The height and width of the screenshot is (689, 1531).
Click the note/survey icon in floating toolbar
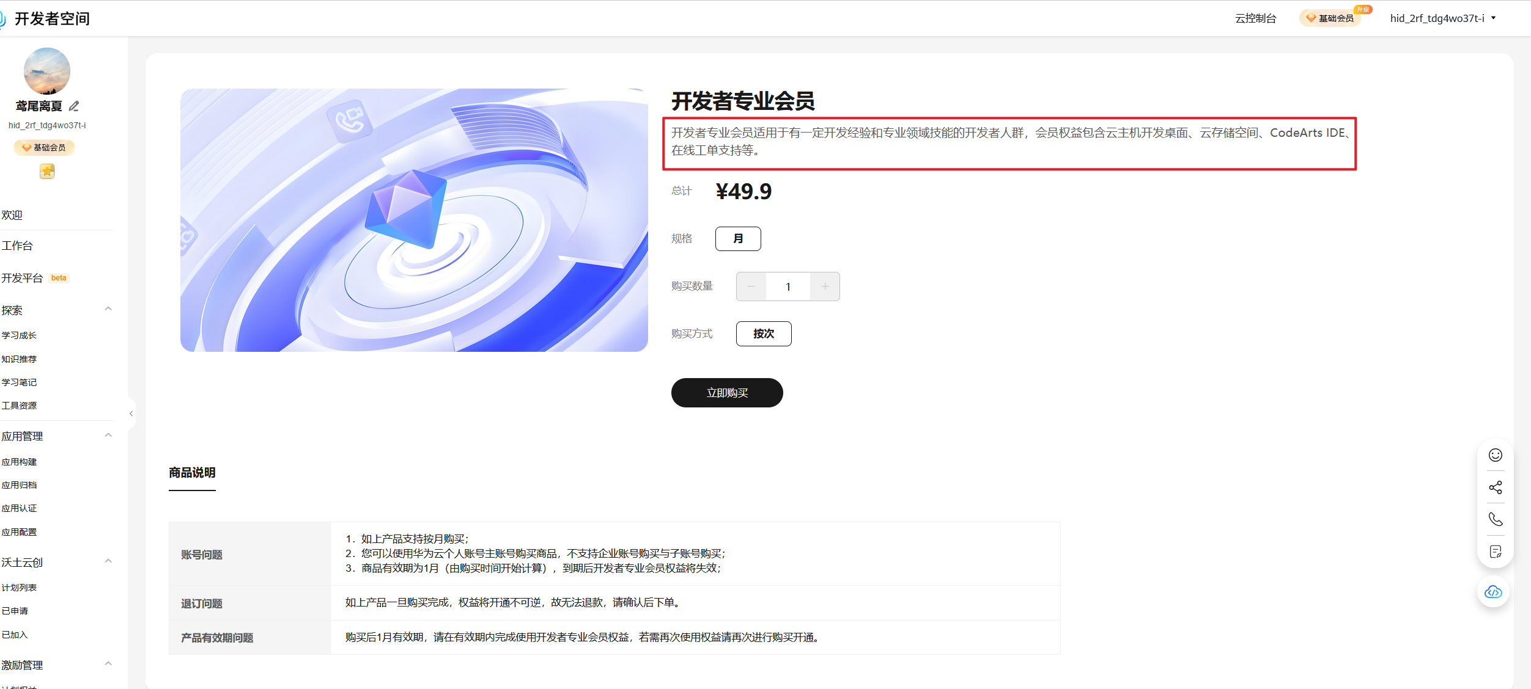1495,552
